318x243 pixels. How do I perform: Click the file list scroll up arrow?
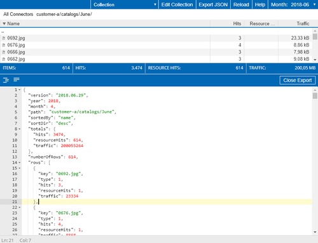315,31
